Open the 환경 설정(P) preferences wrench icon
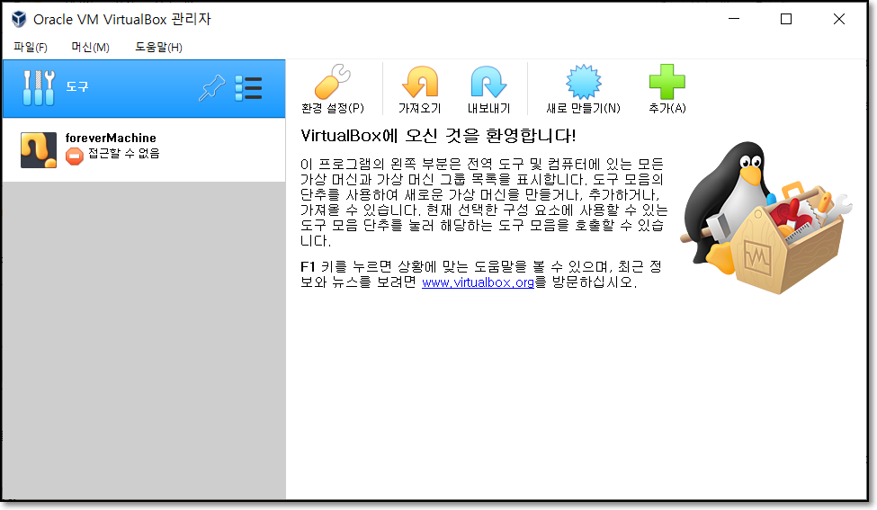The height and width of the screenshot is (510, 877). 332,82
